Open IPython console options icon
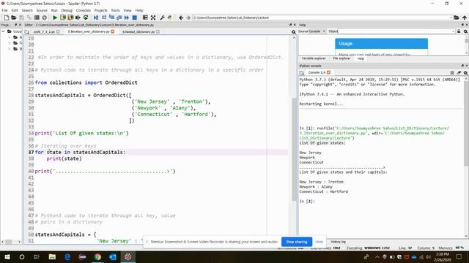469x263 pixels. coord(466,72)
